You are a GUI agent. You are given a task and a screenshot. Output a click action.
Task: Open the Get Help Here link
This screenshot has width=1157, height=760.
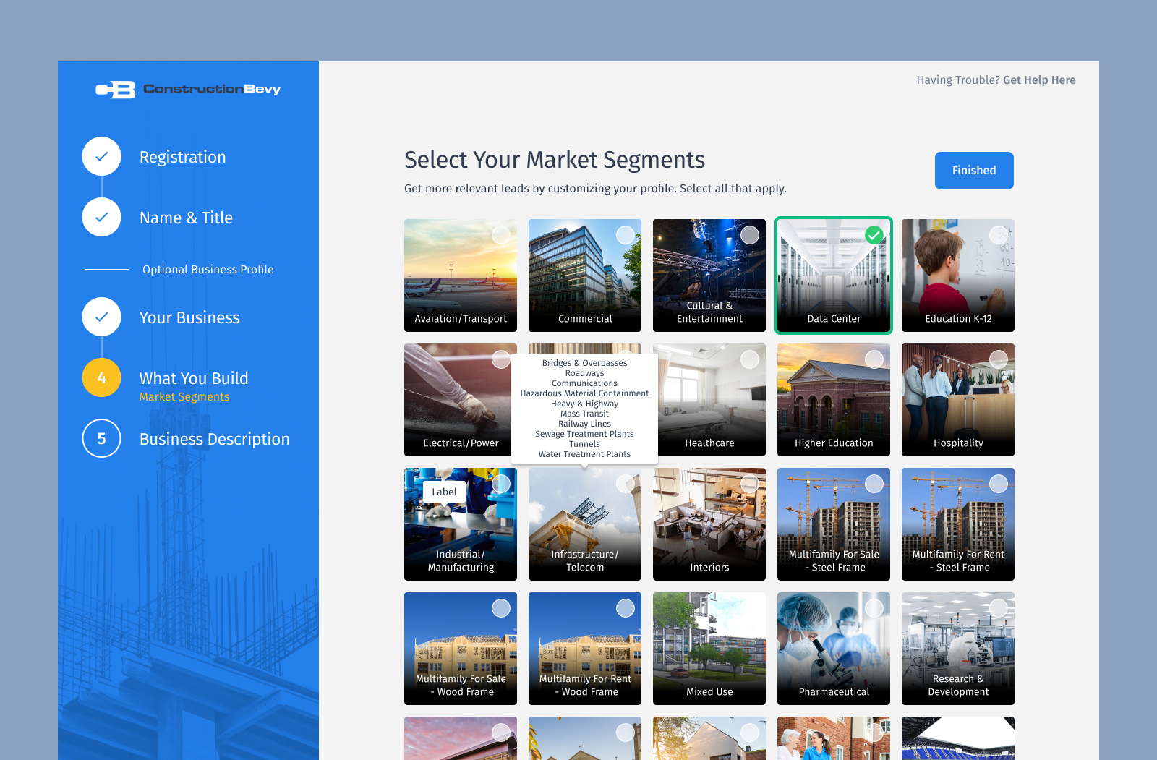[x=1039, y=80]
